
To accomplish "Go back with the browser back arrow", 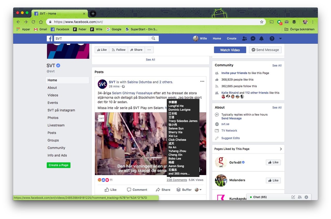I will 18,22.
